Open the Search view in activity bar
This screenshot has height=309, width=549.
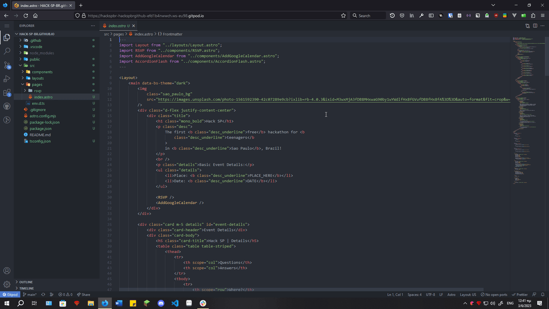click(7, 51)
